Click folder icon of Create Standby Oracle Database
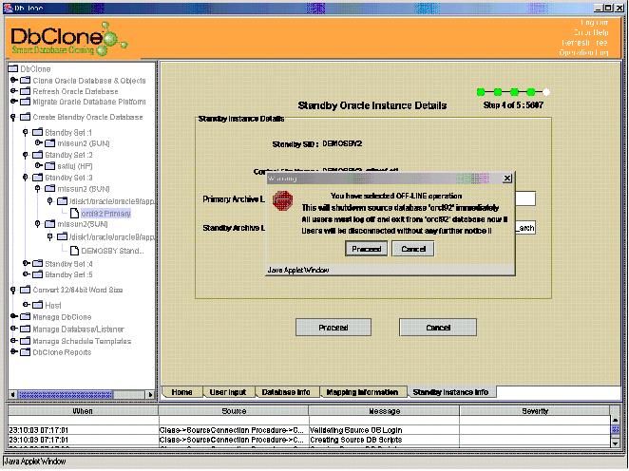This screenshot has height=471, width=629. [x=26, y=117]
